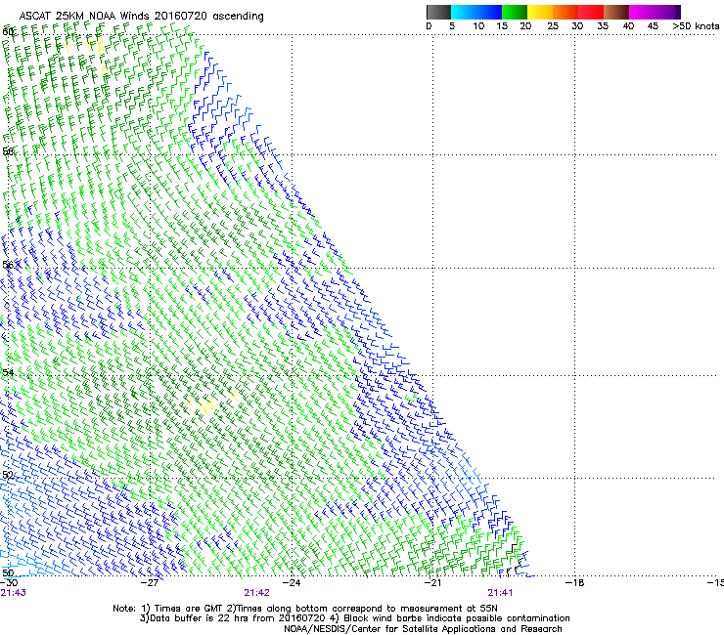Click the purple '21:41' time label
The width and height of the screenshot is (724, 635).
(x=500, y=593)
